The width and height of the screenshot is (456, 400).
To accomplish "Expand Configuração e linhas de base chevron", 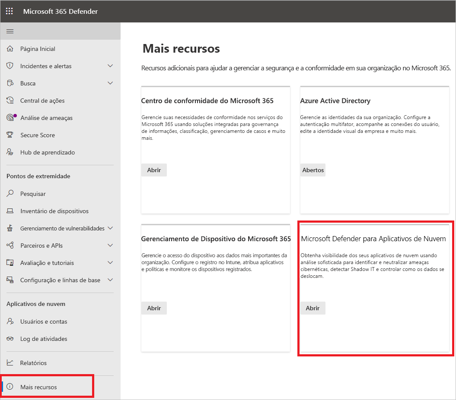I will click(110, 280).
